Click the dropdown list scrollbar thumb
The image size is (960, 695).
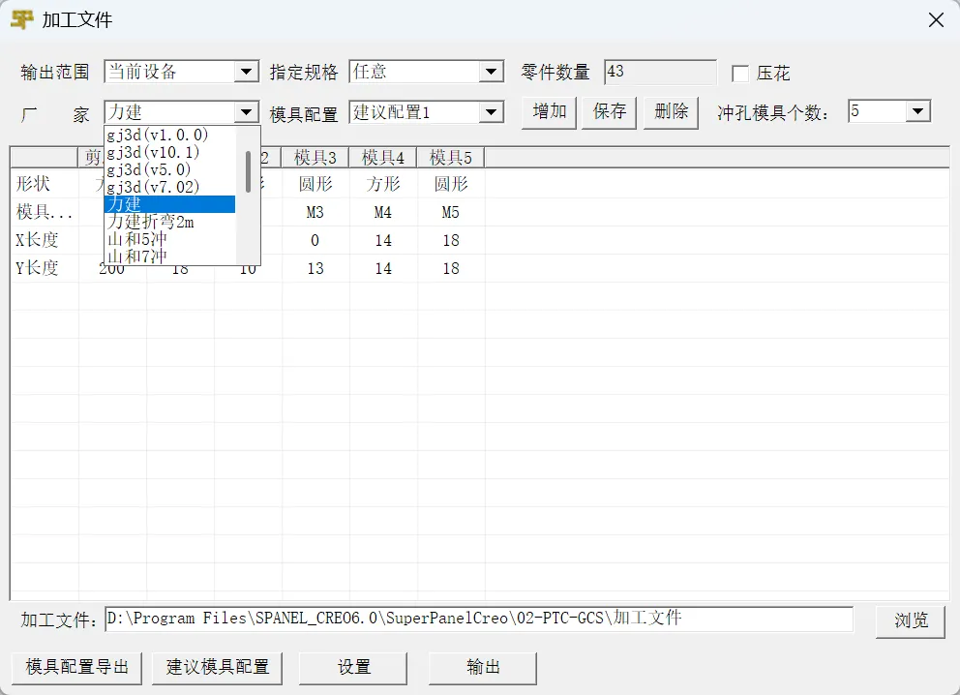tap(248, 171)
